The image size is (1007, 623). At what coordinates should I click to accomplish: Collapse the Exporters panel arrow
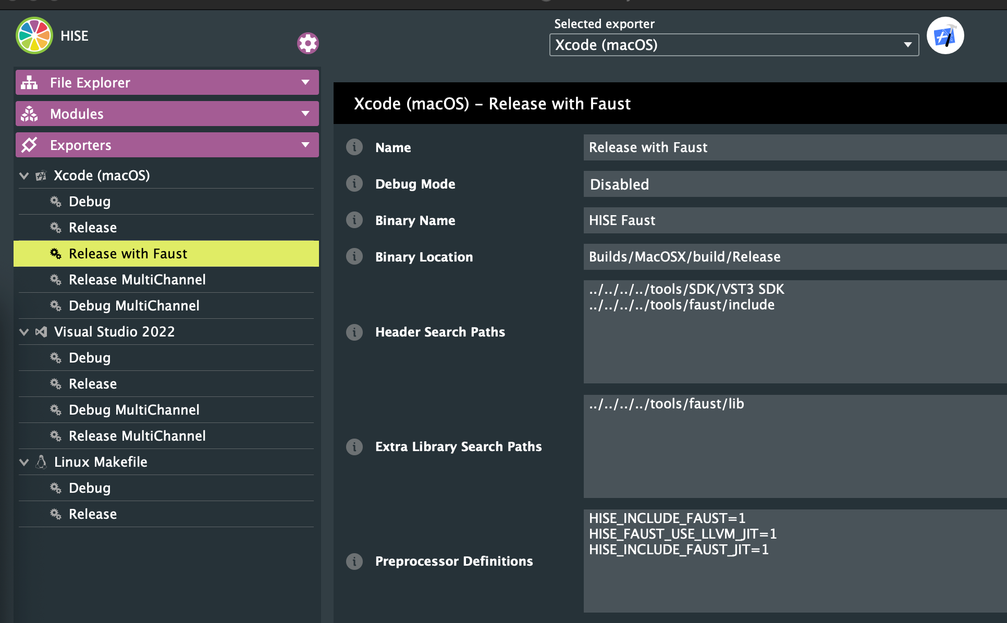point(305,145)
